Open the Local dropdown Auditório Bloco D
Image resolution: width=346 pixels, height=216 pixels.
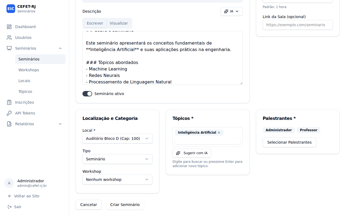click(117, 139)
